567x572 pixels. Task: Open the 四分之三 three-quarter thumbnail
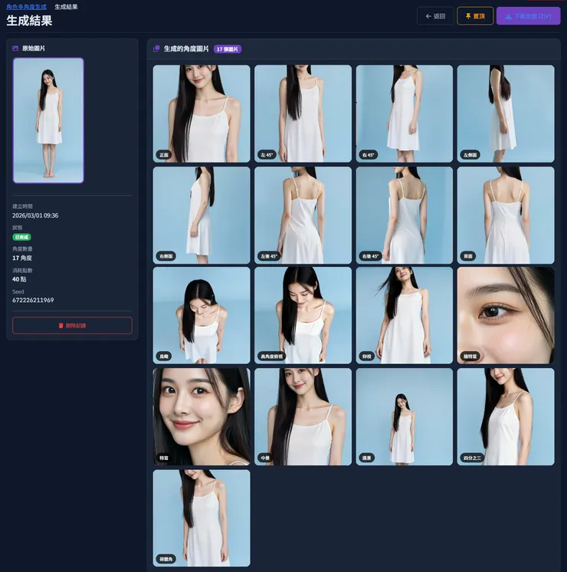point(506,416)
